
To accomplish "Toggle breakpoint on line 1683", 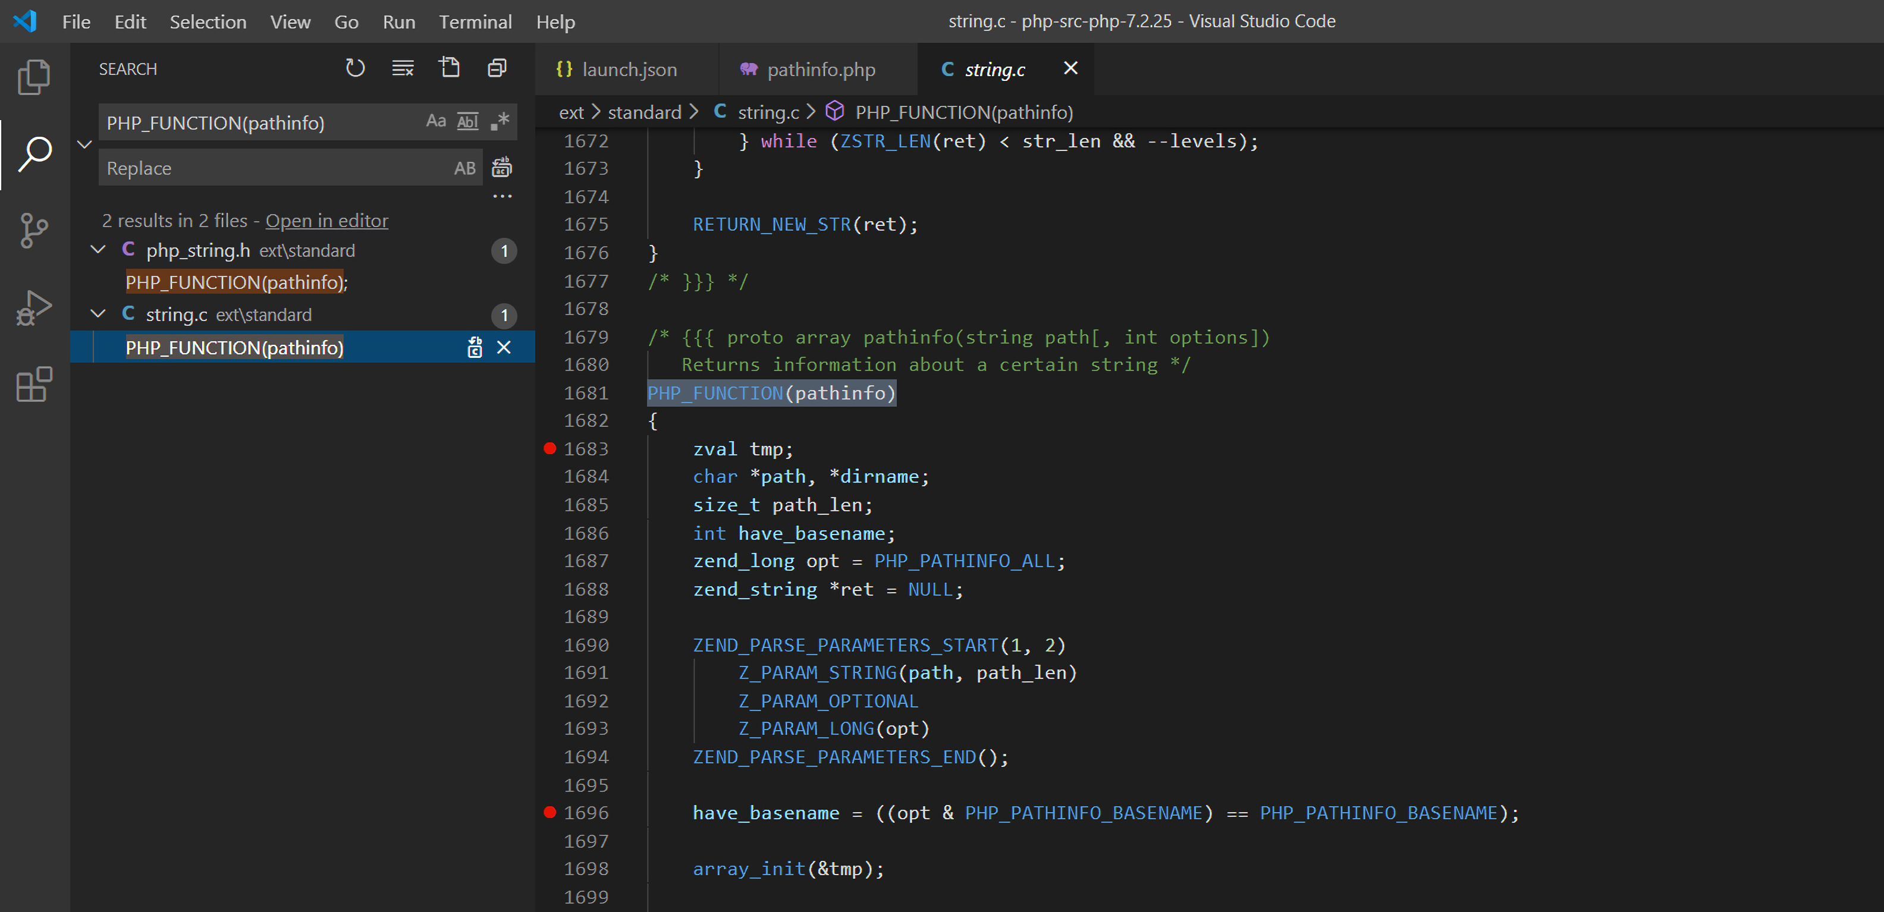I will [x=550, y=448].
